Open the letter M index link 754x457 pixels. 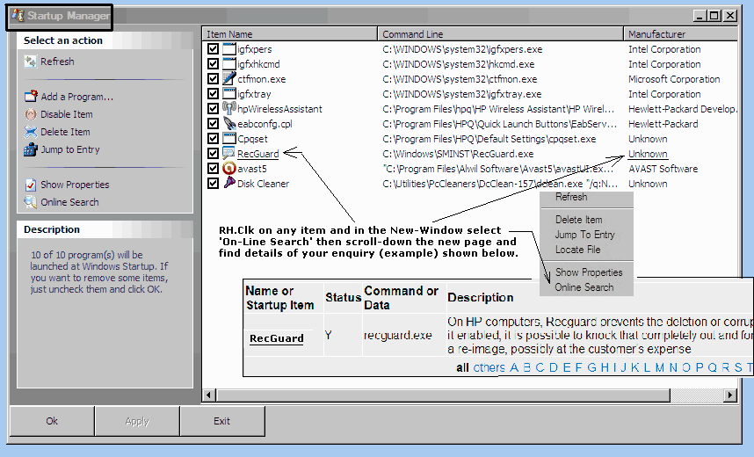660,367
